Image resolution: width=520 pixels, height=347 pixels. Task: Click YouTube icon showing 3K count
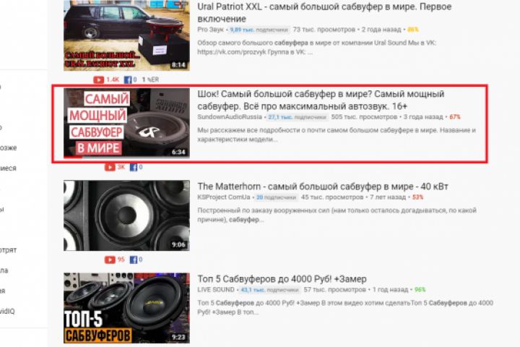(110, 167)
